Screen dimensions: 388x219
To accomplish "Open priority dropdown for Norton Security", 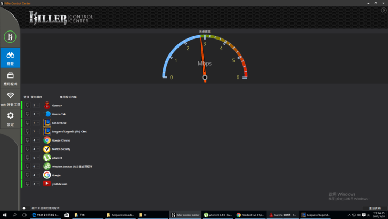I will [36, 149].
